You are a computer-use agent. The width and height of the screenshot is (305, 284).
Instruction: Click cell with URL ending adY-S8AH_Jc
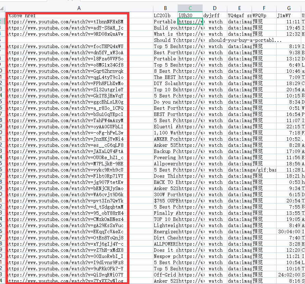79,28
